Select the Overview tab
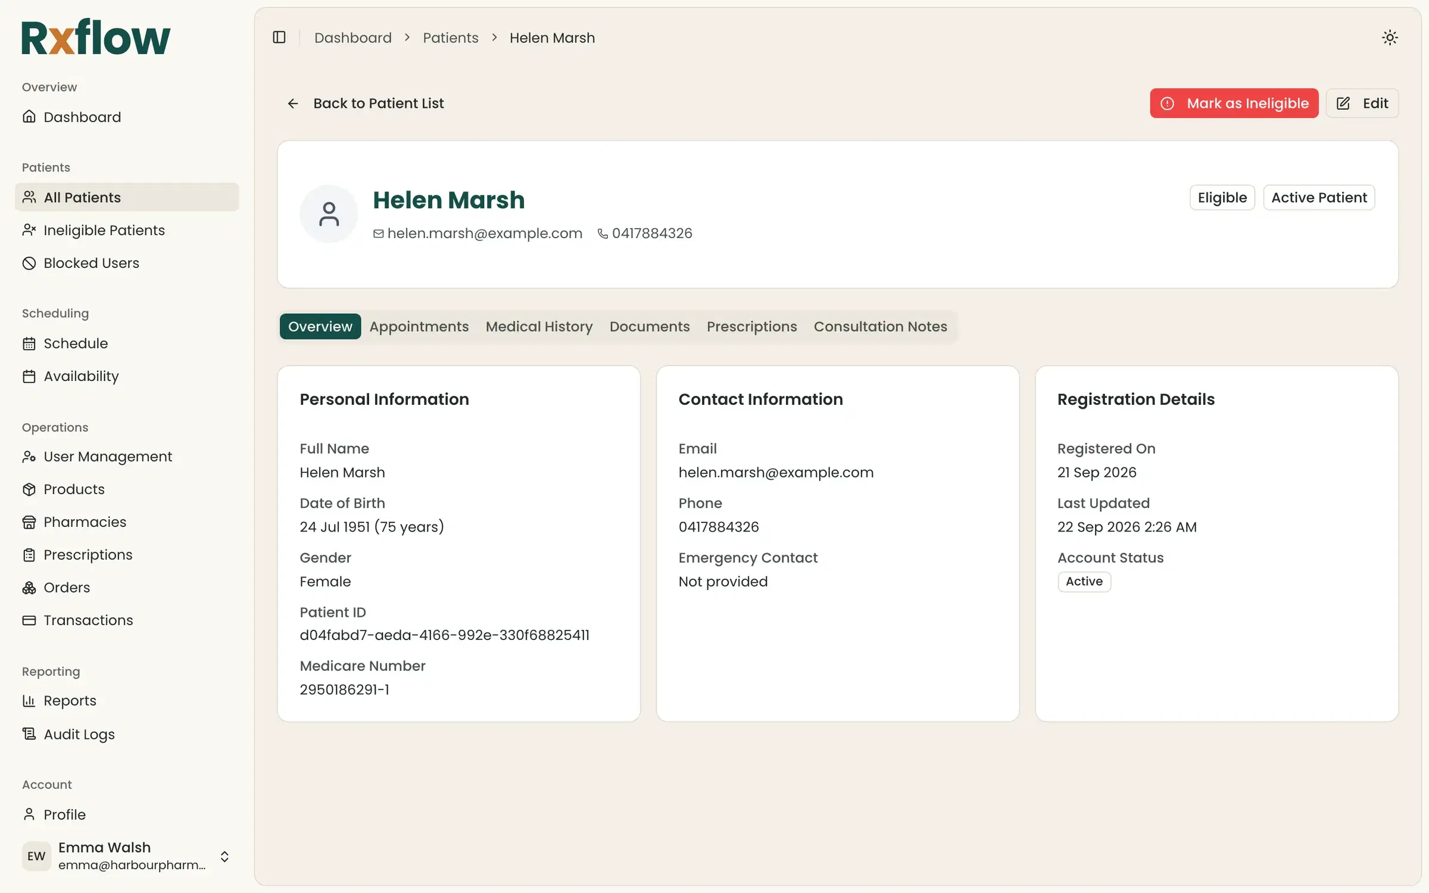Screen dimensions: 1429x893 coord(320,326)
